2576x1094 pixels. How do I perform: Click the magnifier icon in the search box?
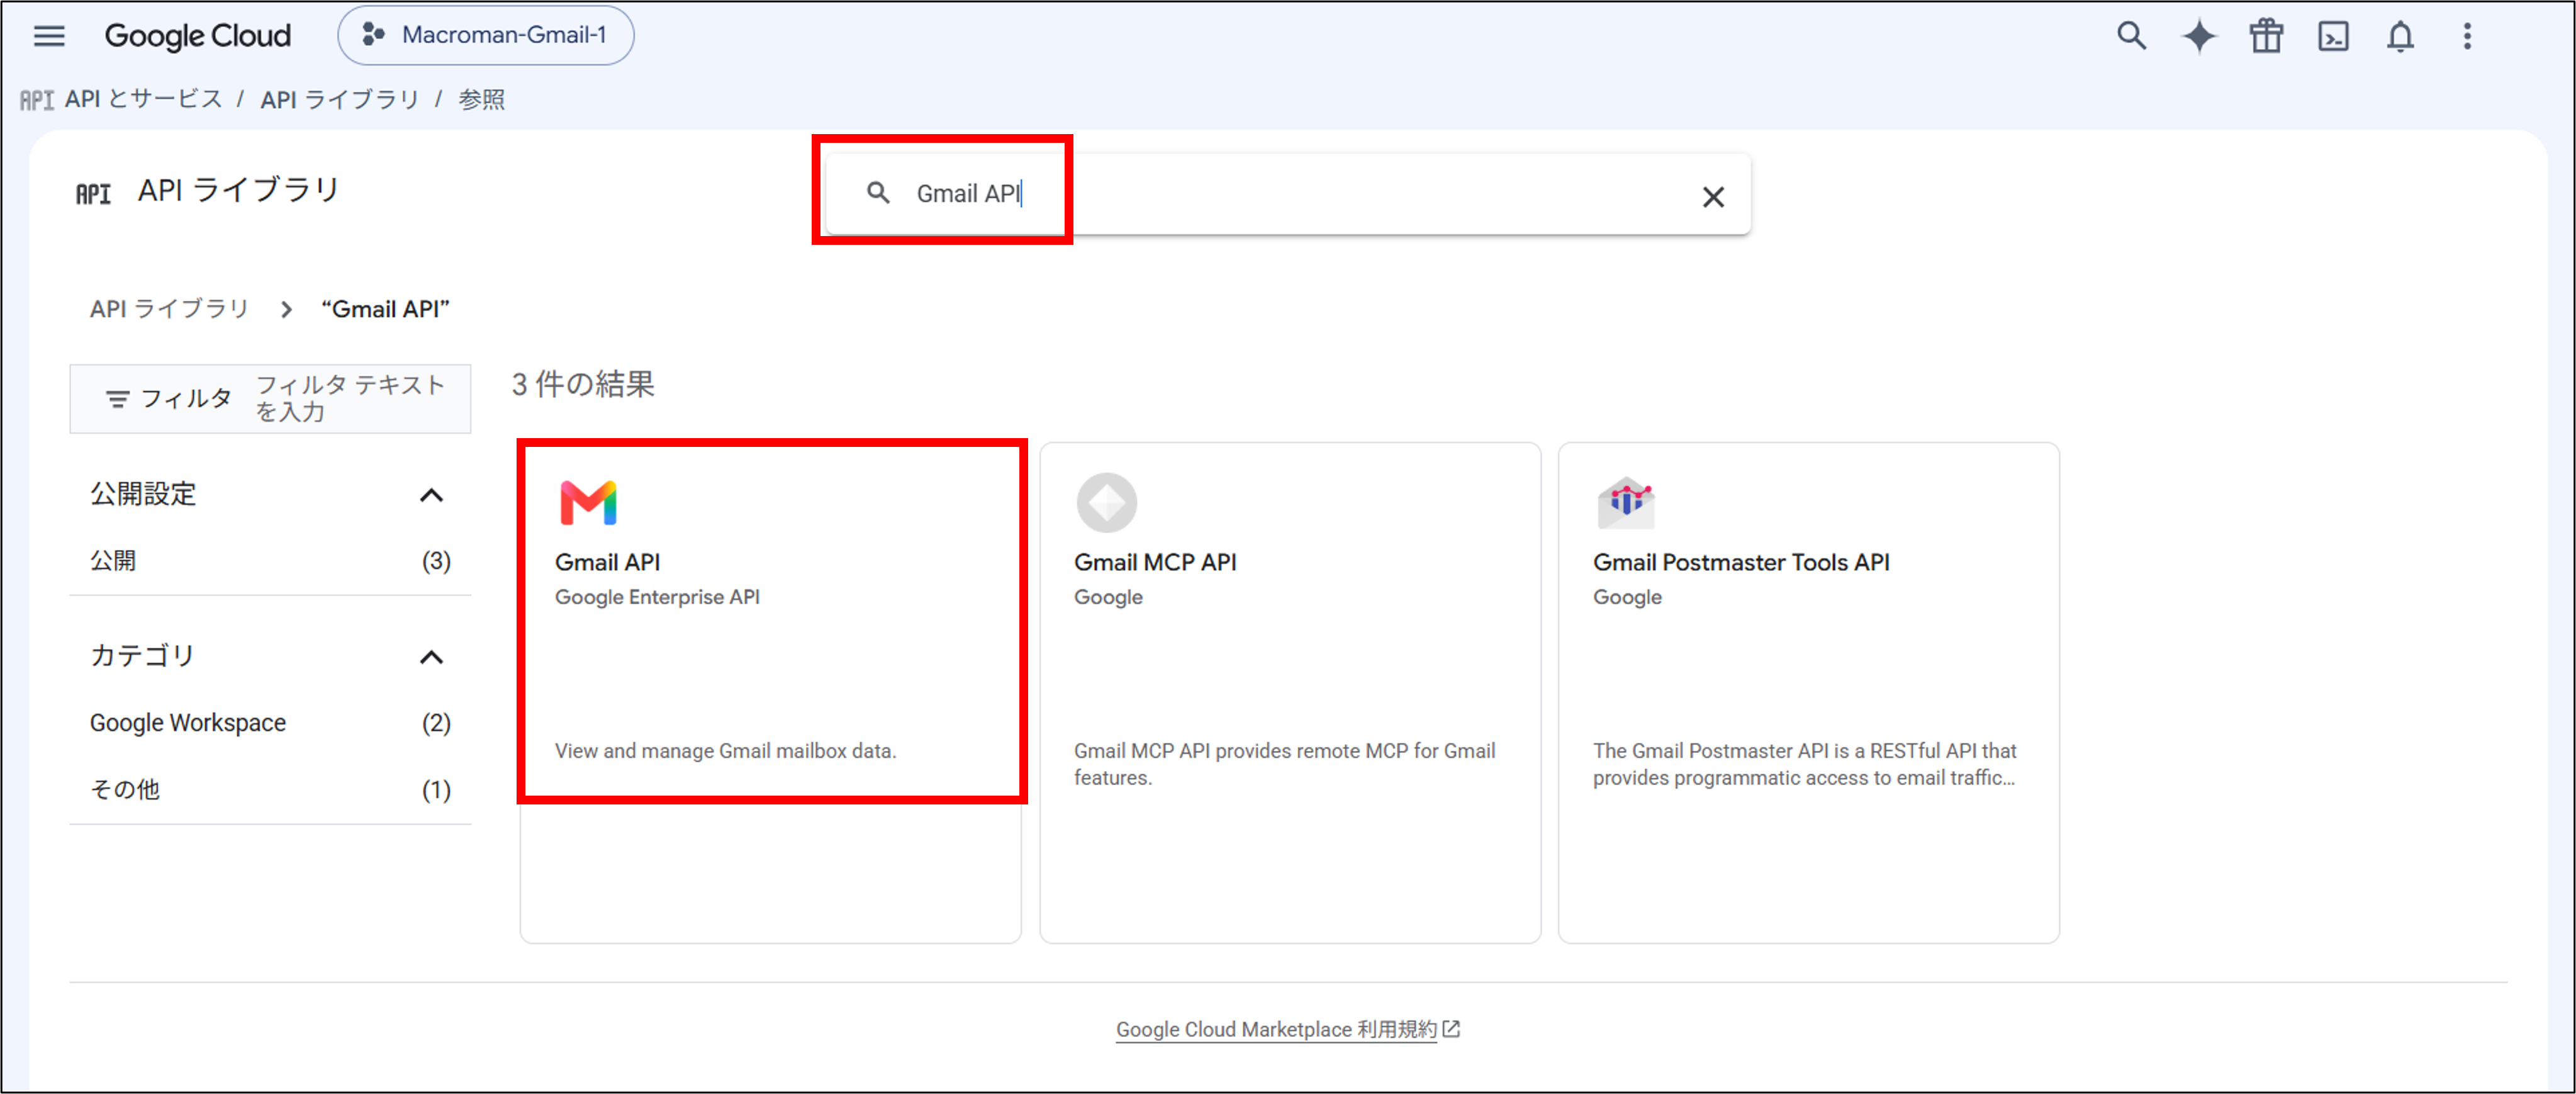878,193
